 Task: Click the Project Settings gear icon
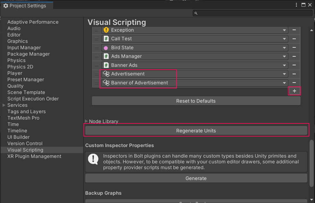5,6
